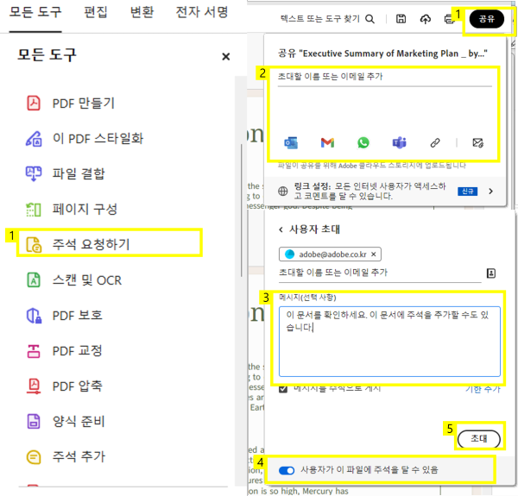The width and height of the screenshot is (518, 496).
Task: Click share panel invite name or email field
Action: pyautogui.click(x=384, y=78)
